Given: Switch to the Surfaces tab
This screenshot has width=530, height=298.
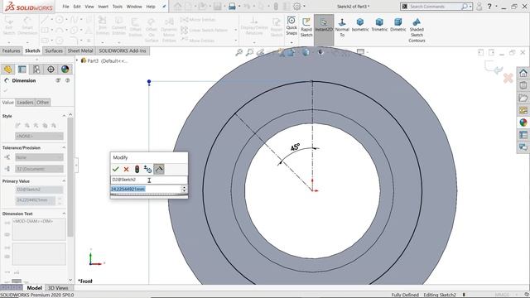Looking at the screenshot, I should (54, 50).
